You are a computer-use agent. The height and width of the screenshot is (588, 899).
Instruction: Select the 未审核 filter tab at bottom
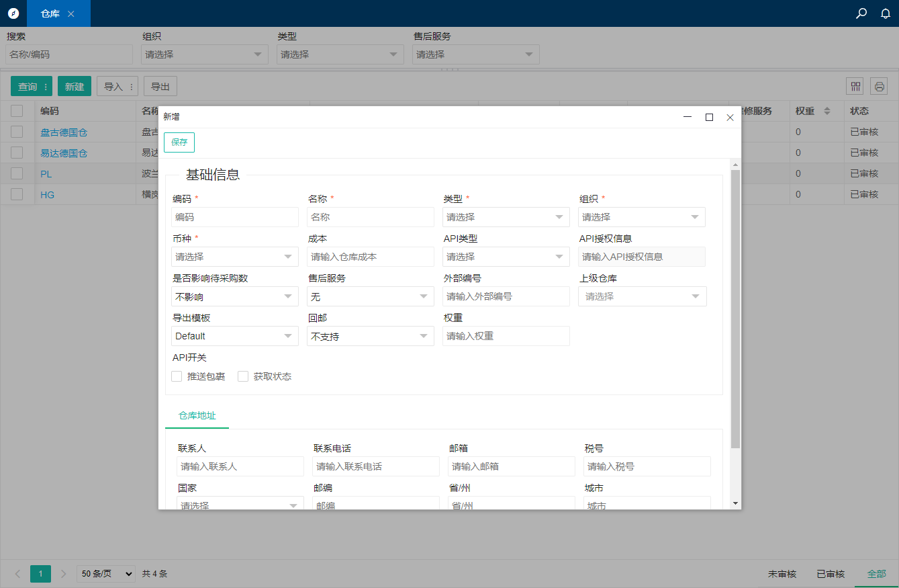tap(782, 574)
